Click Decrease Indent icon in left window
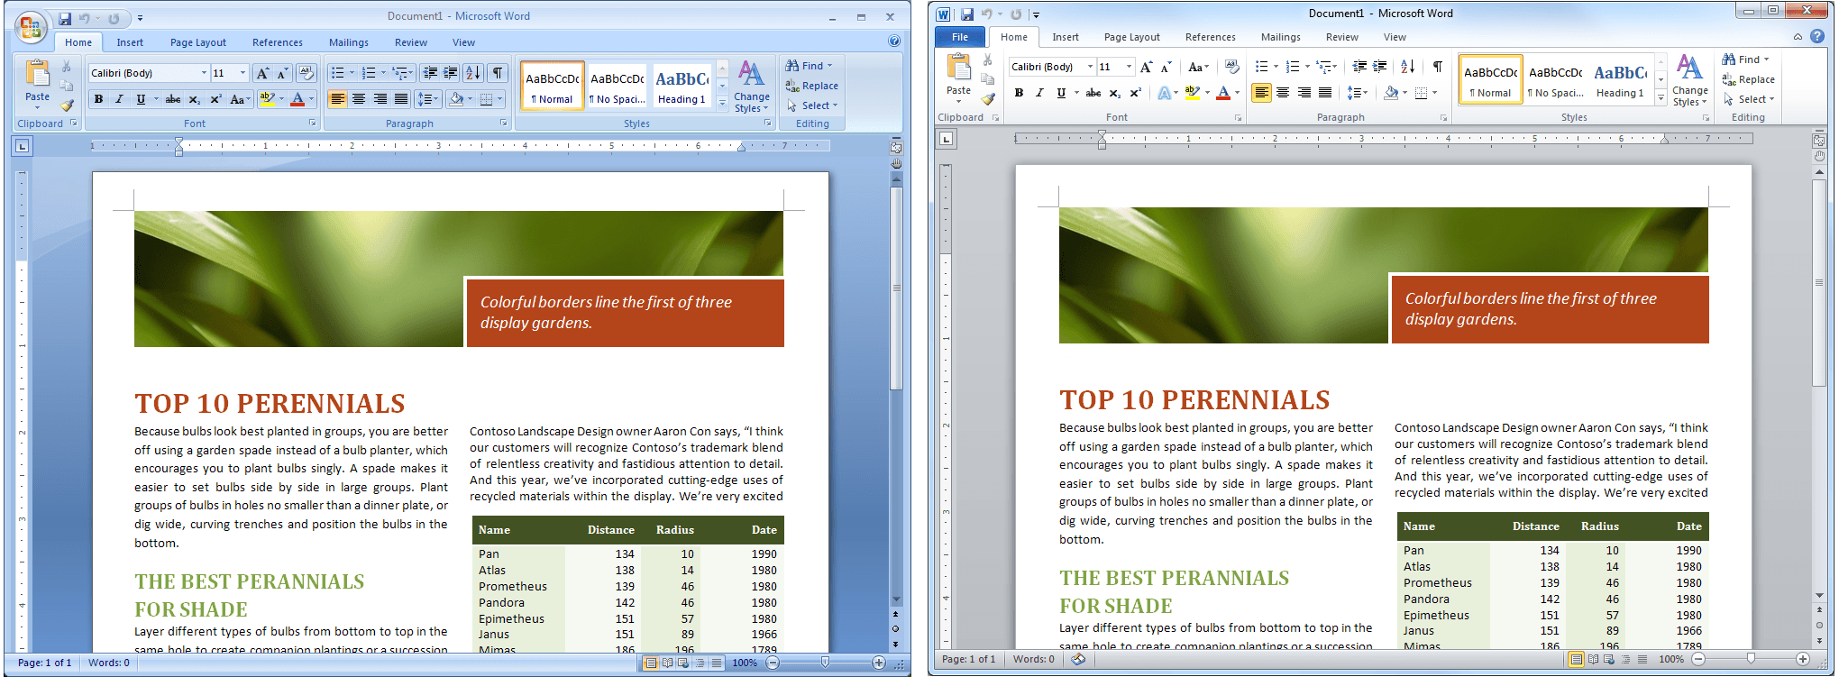 pyautogui.click(x=430, y=73)
